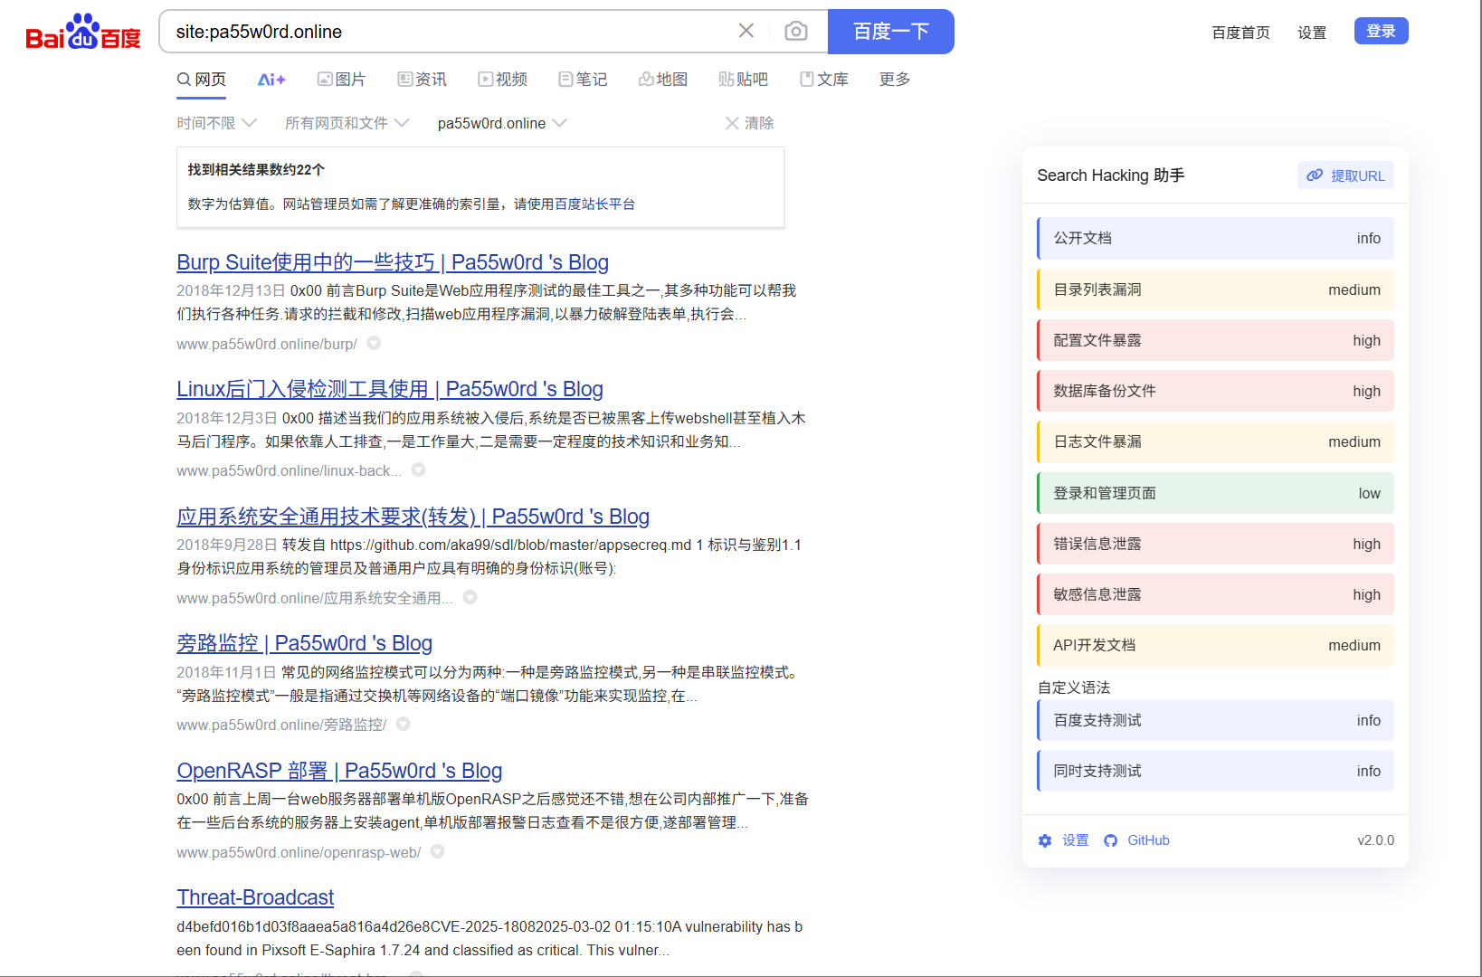This screenshot has width=1482, height=977.
Task: Select the 百度支持测试 custom rule
Action: click(1215, 720)
